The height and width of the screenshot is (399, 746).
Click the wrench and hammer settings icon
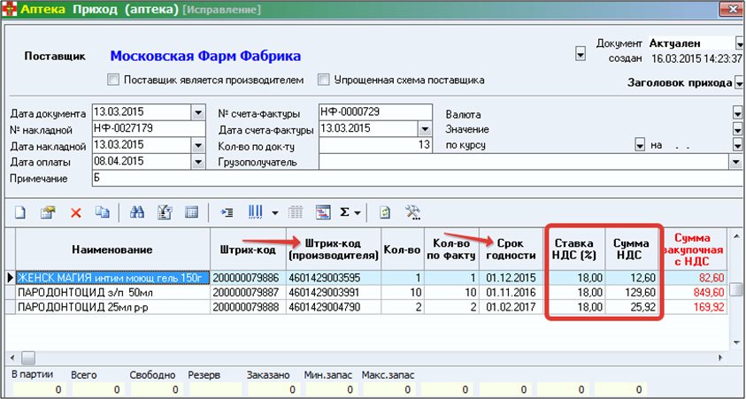pos(412,212)
